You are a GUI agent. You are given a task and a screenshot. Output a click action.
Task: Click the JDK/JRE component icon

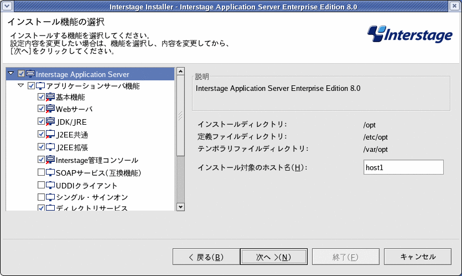[x=50, y=121]
